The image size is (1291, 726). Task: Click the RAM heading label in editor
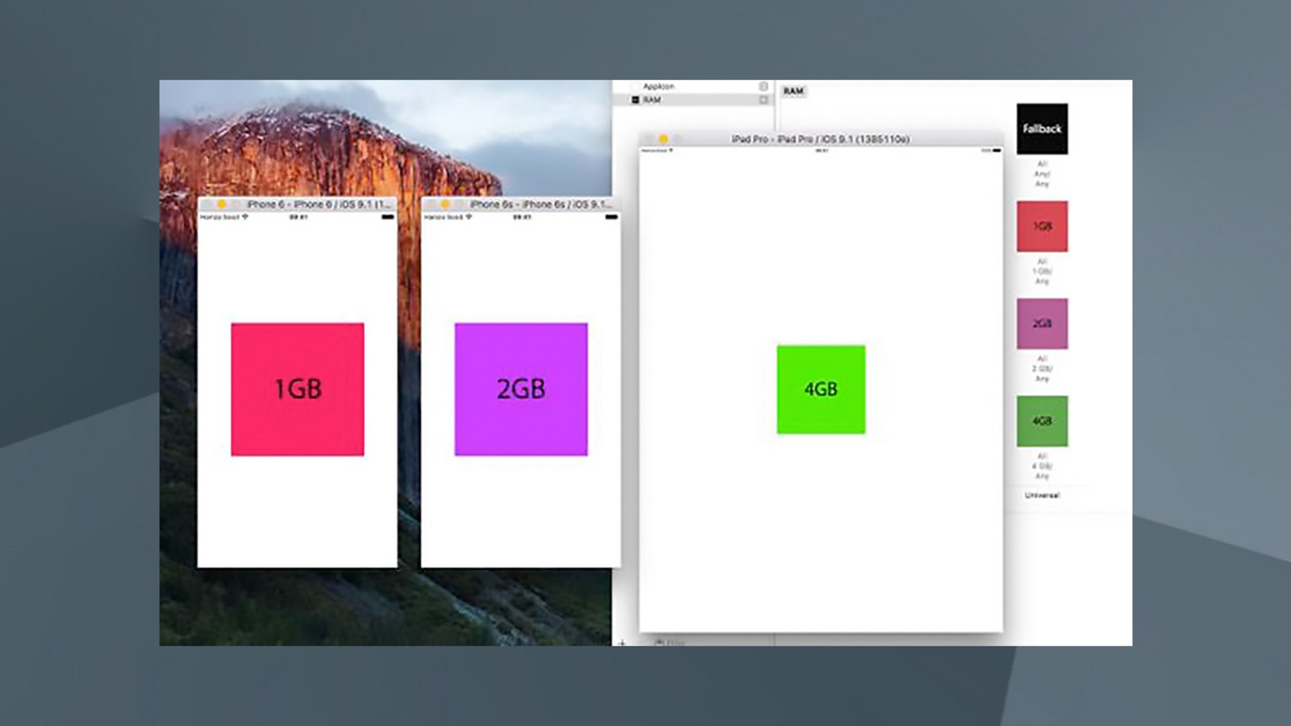click(x=793, y=91)
